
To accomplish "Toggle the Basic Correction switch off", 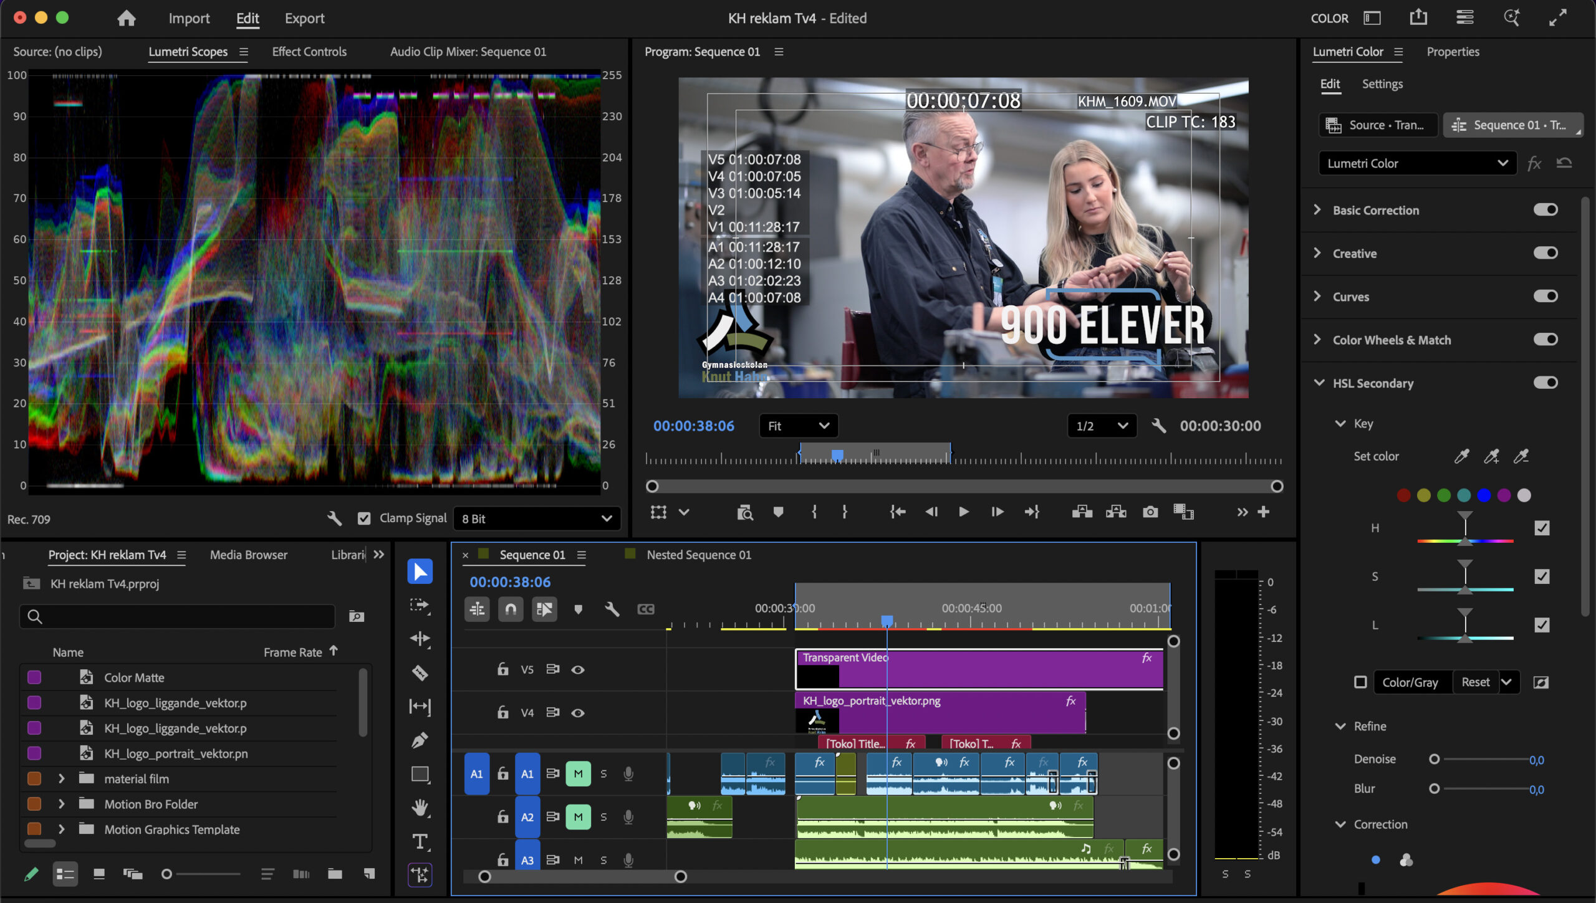I will (x=1545, y=209).
